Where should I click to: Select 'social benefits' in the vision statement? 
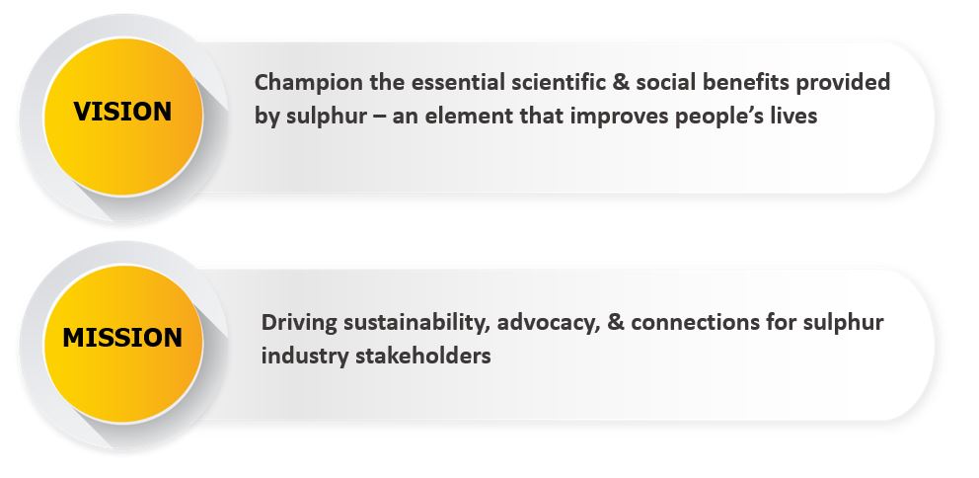pos(712,82)
